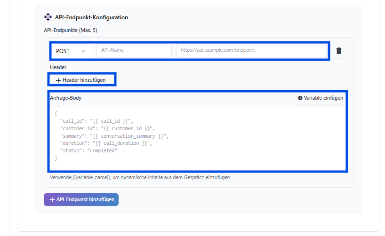The image size is (385, 236).
Task: Click the Anfrage-Body label
Action: click(66, 98)
